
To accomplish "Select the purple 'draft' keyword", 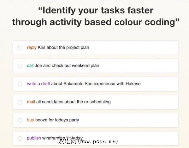I will (x=46, y=83).
